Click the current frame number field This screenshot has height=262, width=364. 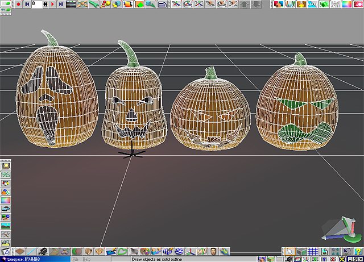tap(36, 4)
